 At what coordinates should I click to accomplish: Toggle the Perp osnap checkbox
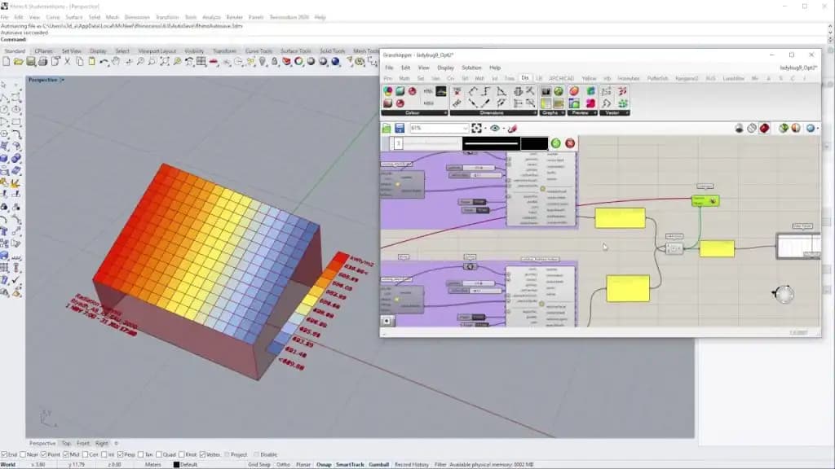[x=121, y=454]
